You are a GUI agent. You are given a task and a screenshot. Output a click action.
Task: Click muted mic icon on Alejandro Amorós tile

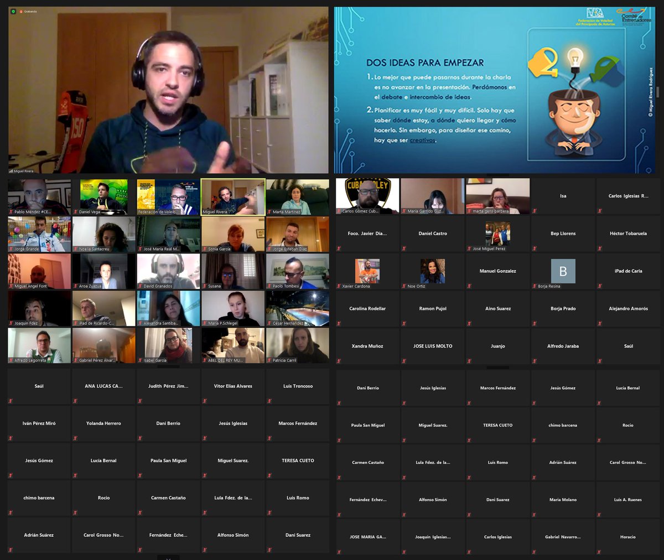pyautogui.click(x=600, y=324)
